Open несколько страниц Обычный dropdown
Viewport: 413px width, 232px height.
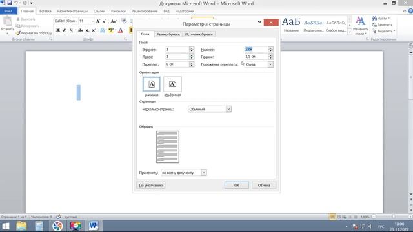tap(228, 109)
